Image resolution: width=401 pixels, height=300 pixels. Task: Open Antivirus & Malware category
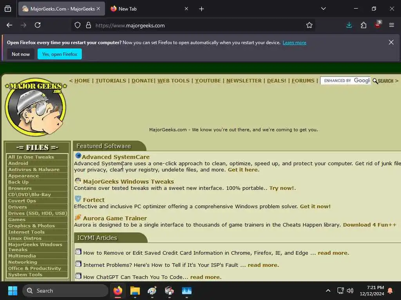coord(34,170)
